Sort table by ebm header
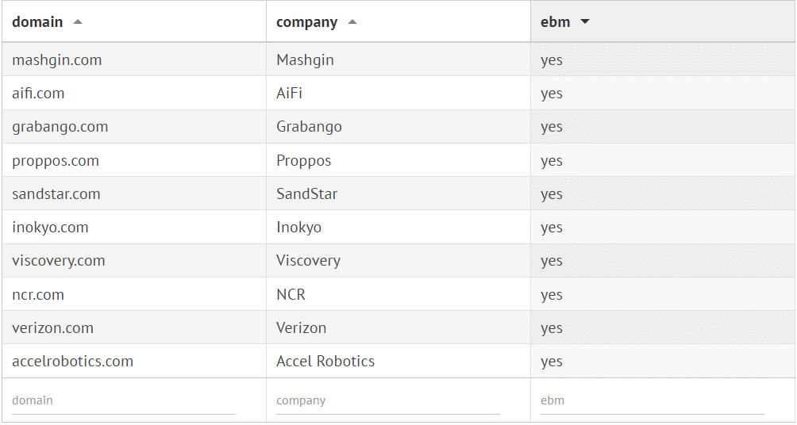The image size is (797, 425). tap(556, 22)
